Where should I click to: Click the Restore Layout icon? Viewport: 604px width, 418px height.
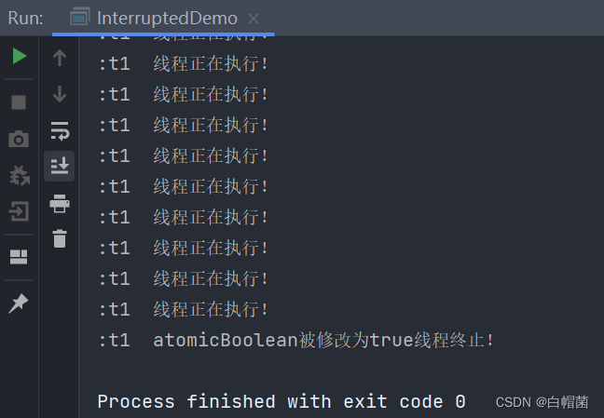[19, 257]
